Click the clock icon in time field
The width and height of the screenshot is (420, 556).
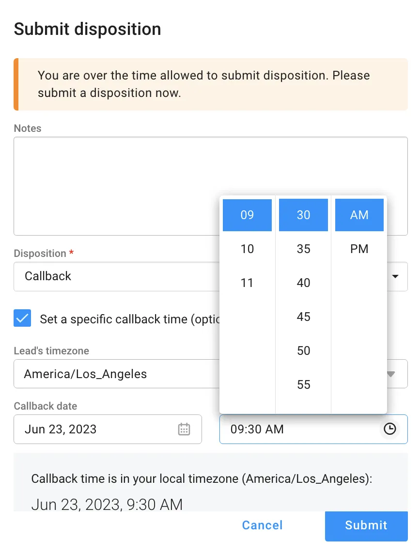pyautogui.click(x=389, y=429)
